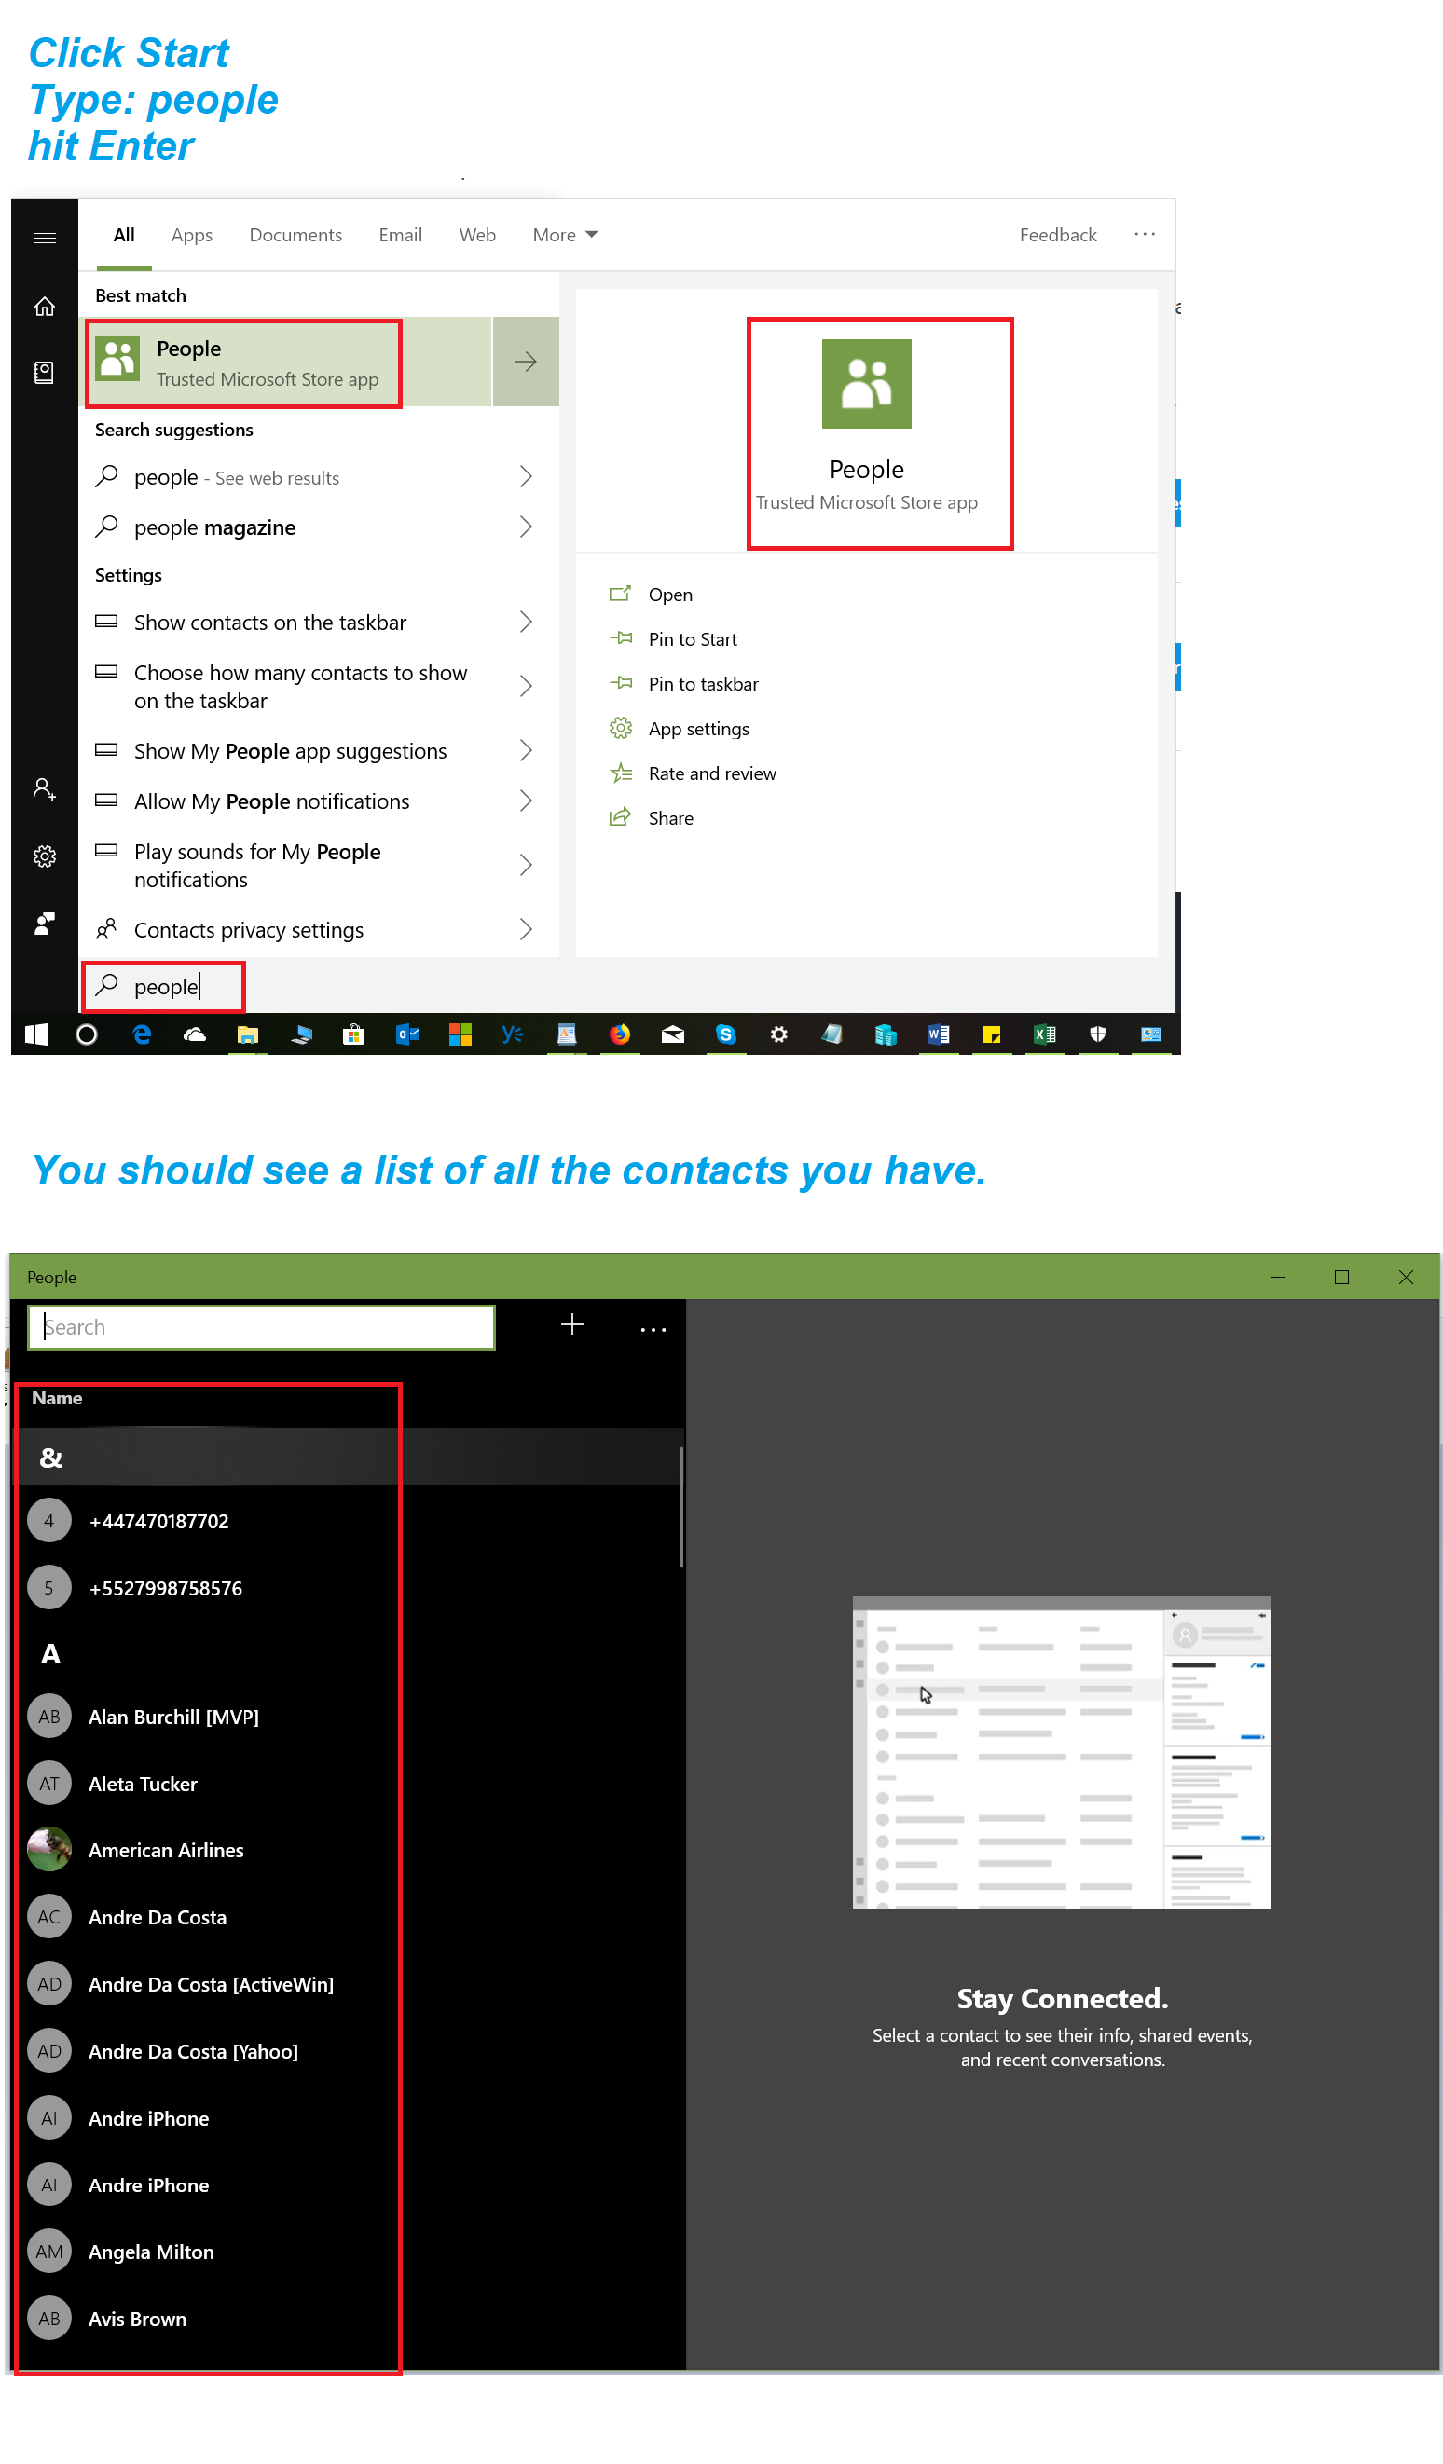Add new contact with plus icon
The height and width of the screenshot is (2464, 1443).
click(572, 1325)
